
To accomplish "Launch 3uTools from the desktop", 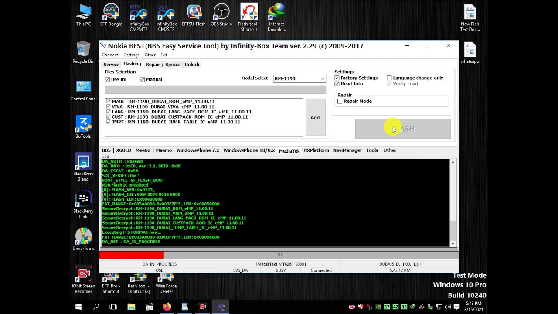I will tap(83, 127).
